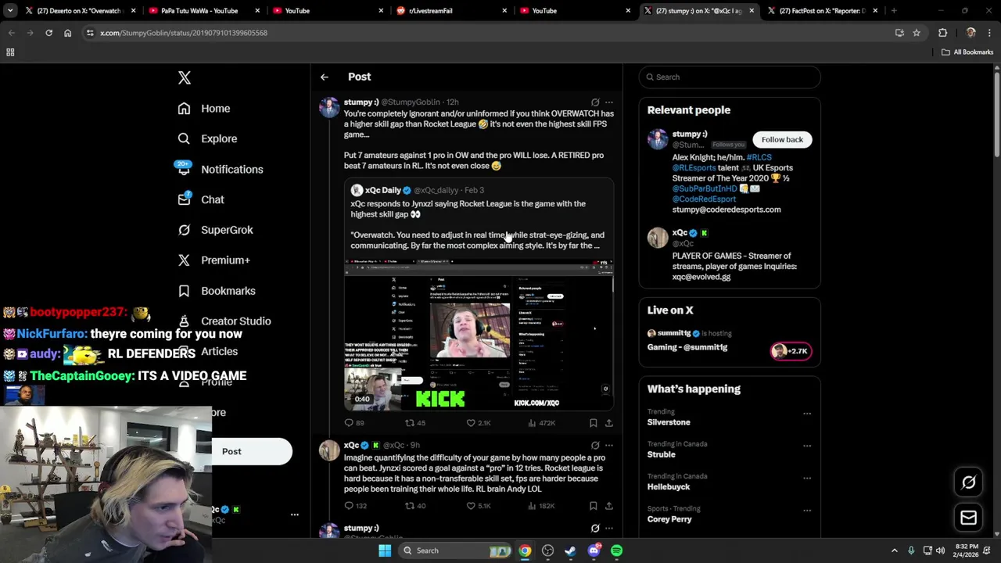Image resolution: width=1001 pixels, height=563 pixels.
Task: Open Home in the sidebar
Action: 204,109
